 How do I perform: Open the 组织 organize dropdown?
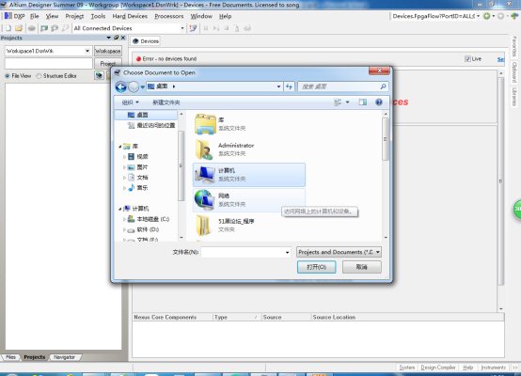[x=130, y=102]
